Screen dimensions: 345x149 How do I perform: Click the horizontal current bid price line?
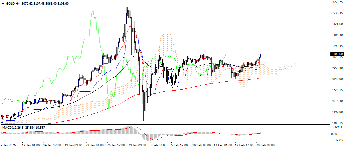(x=165, y=54)
